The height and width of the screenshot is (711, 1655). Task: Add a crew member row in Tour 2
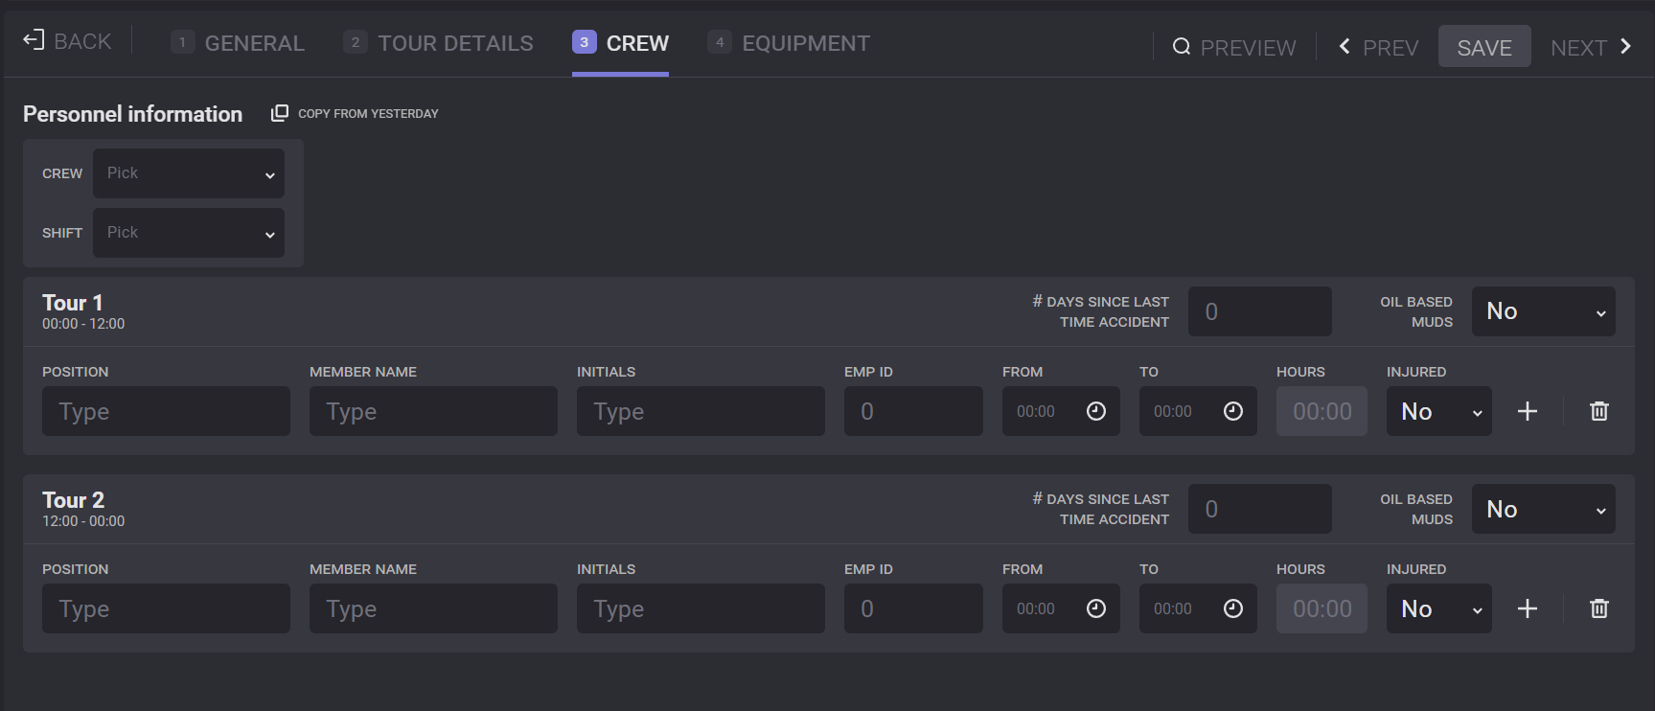(x=1528, y=608)
